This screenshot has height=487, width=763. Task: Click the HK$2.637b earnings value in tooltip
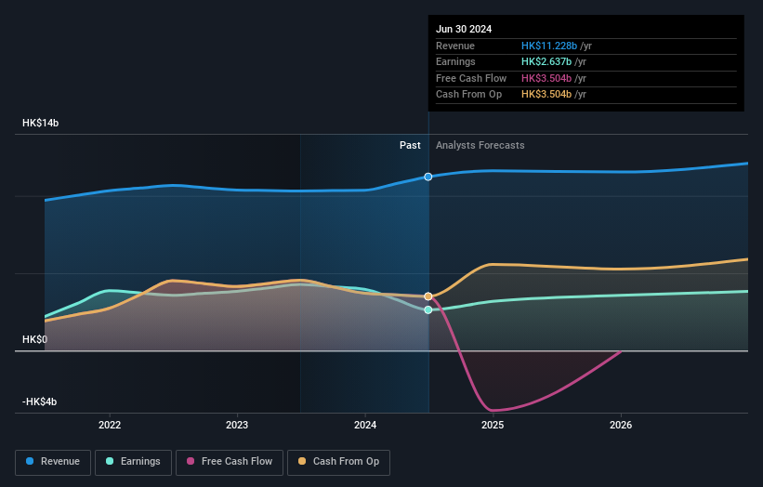(x=546, y=61)
